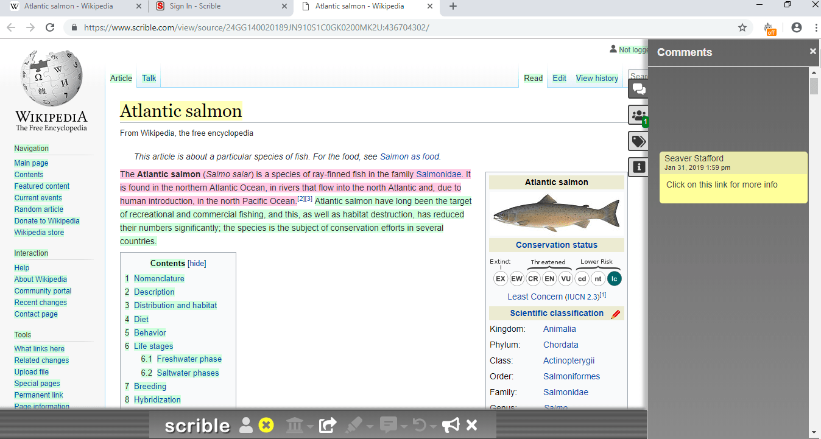This screenshot has width=821, height=439.
Task: Click the megaphone icon in scrible toolbar
Action: pyautogui.click(x=451, y=425)
